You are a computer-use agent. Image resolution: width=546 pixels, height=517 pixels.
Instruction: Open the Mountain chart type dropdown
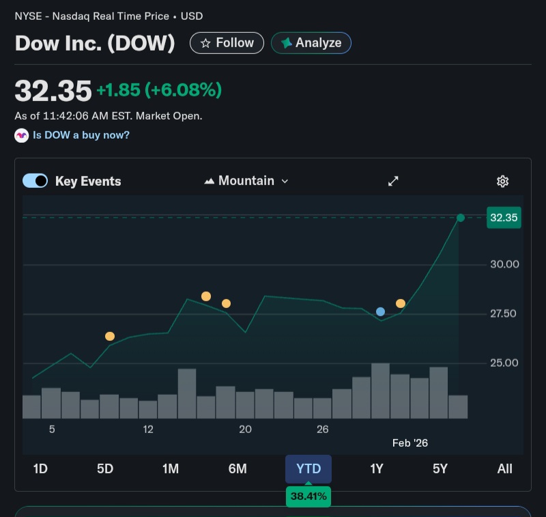[246, 181]
